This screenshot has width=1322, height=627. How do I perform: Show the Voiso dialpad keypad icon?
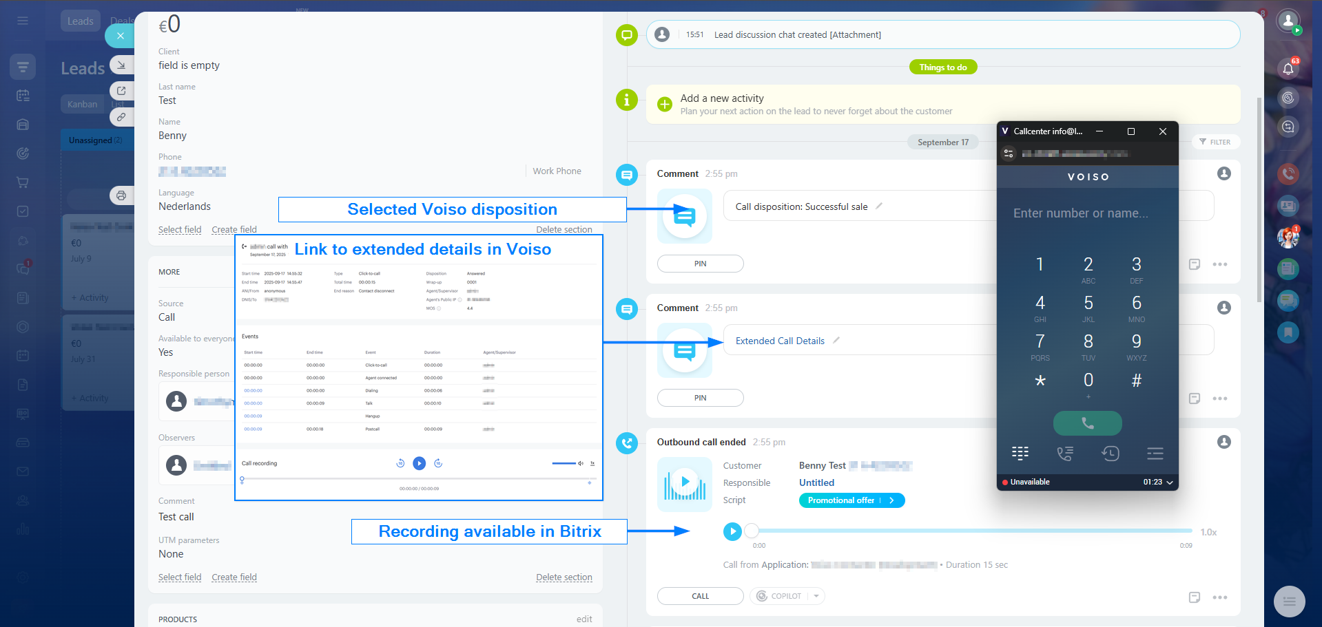1020,453
